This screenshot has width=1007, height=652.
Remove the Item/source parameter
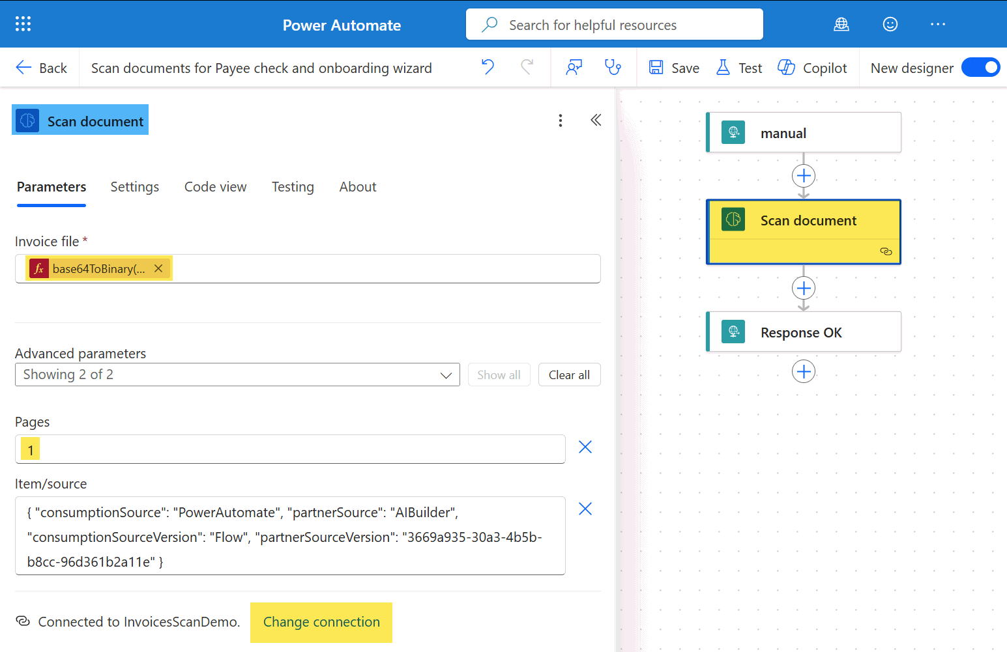click(x=585, y=509)
